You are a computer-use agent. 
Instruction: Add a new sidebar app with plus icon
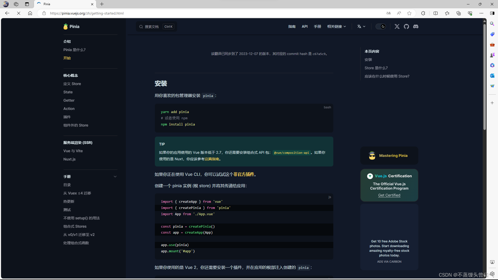tap(492, 103)
